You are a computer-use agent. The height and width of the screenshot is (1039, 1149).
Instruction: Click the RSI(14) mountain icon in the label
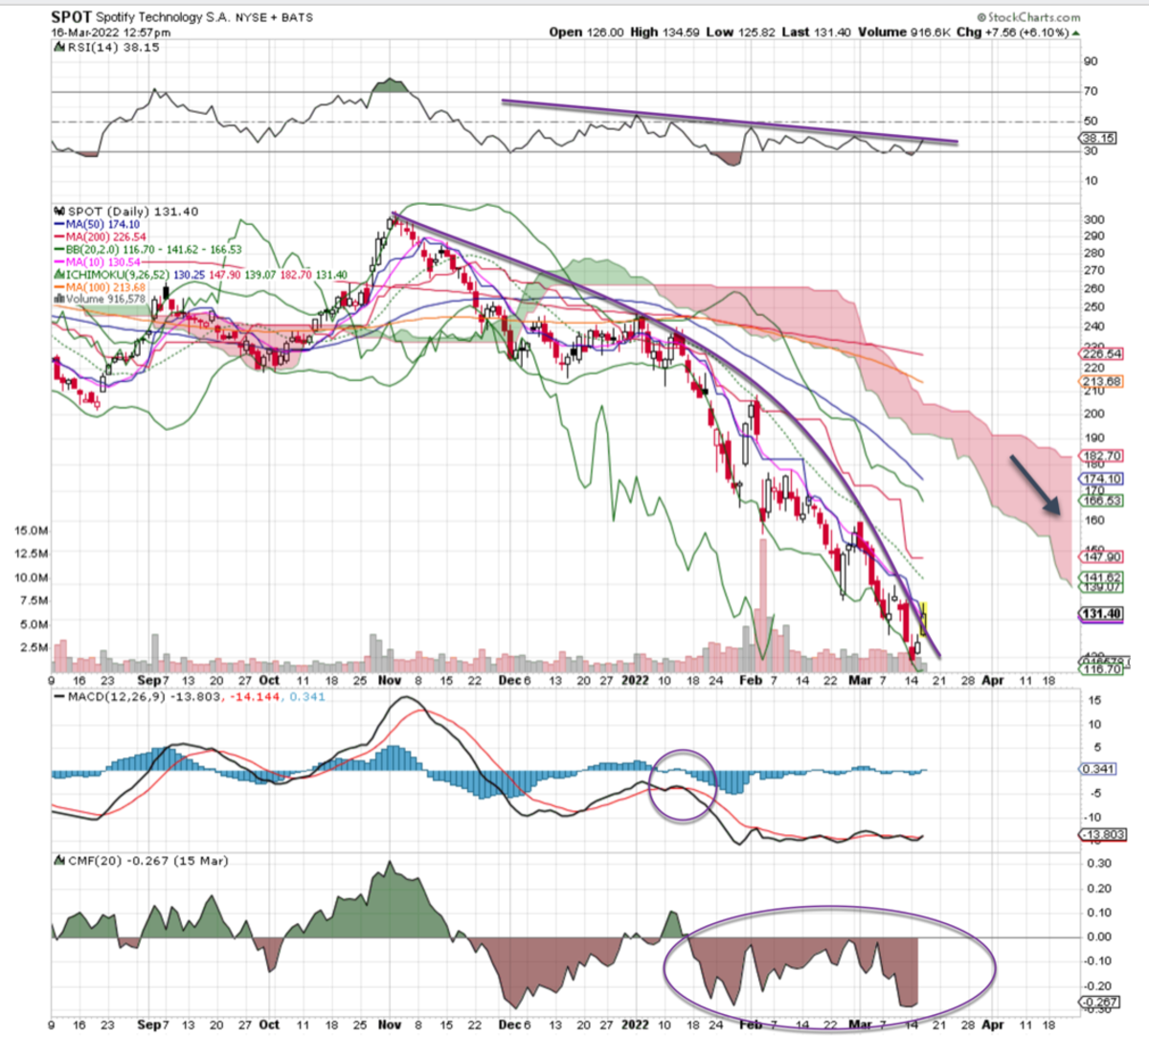(56, 48)
